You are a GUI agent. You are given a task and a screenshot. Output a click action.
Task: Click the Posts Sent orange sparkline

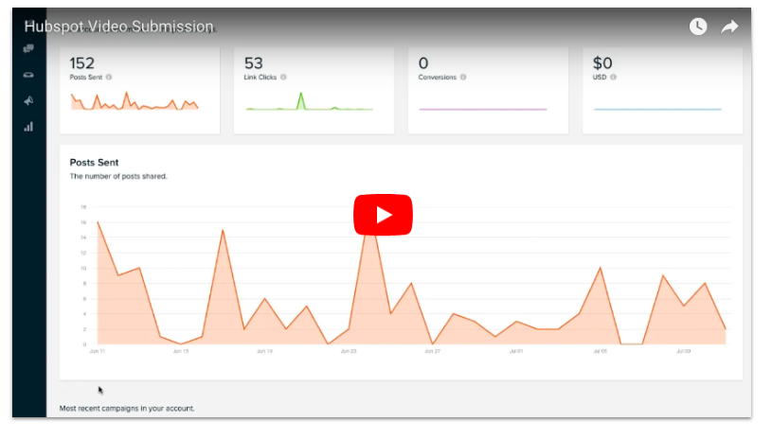click(135, 101)
